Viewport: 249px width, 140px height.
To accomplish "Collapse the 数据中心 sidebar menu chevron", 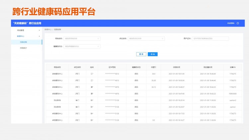I will (x=39, y=36).
